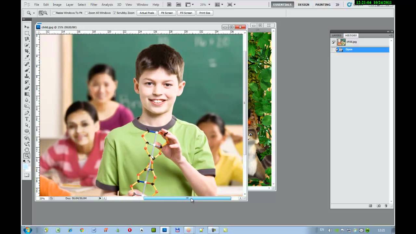
Task: Select the Path Selection tool
Action: coord(27,125)
